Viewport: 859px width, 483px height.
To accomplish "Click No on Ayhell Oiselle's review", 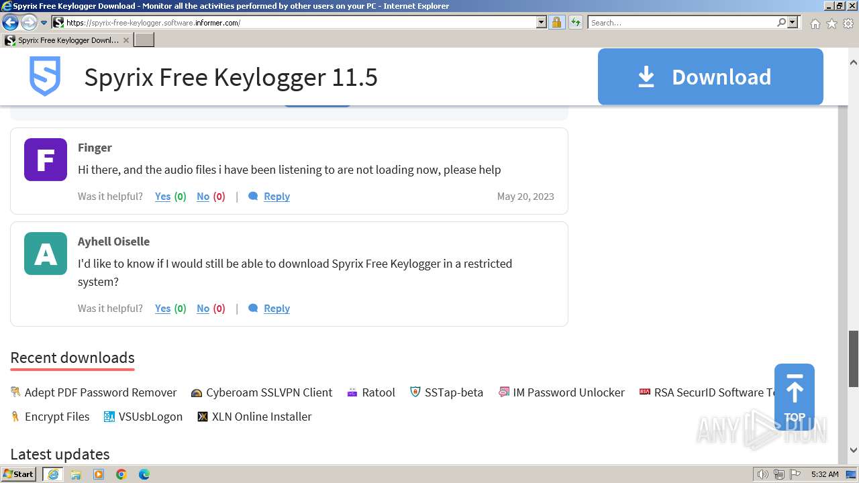I will click(x=203, y=309).
